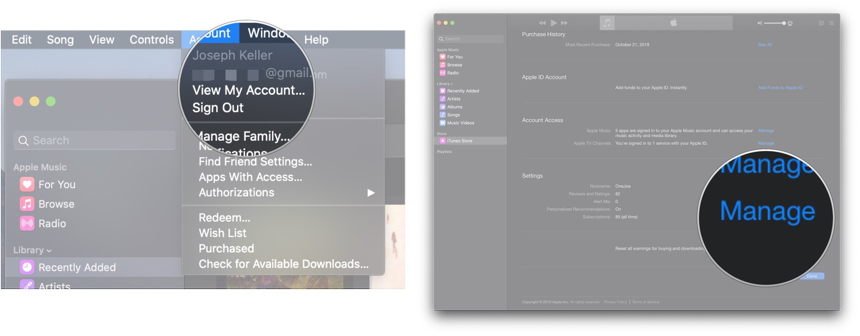
Task: Click the music note artwork placeholder
Action: point(607,23)
